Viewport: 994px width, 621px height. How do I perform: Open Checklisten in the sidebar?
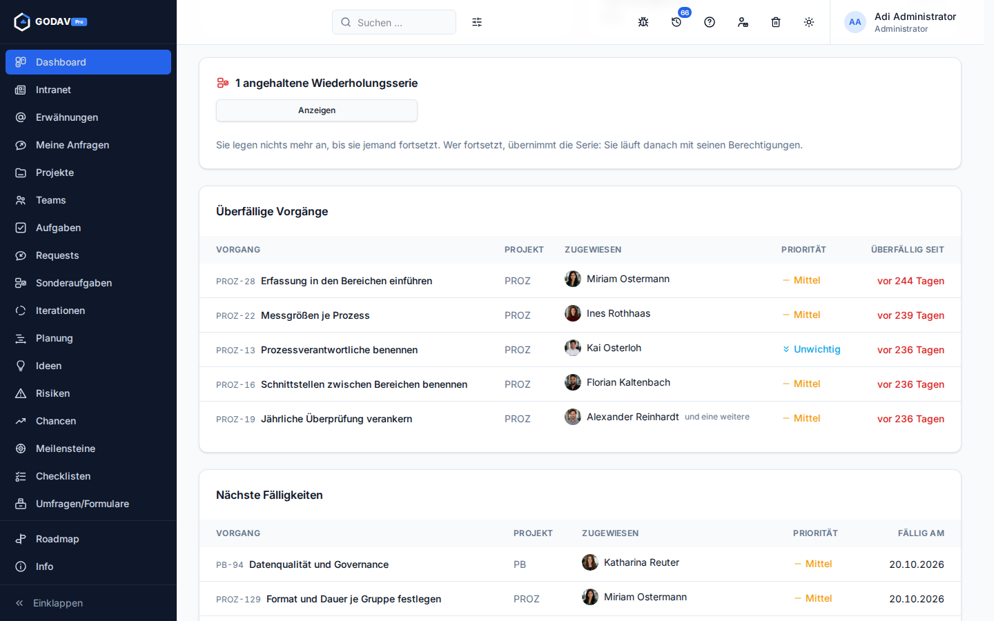pyautogui.click(x=88, y=476)
